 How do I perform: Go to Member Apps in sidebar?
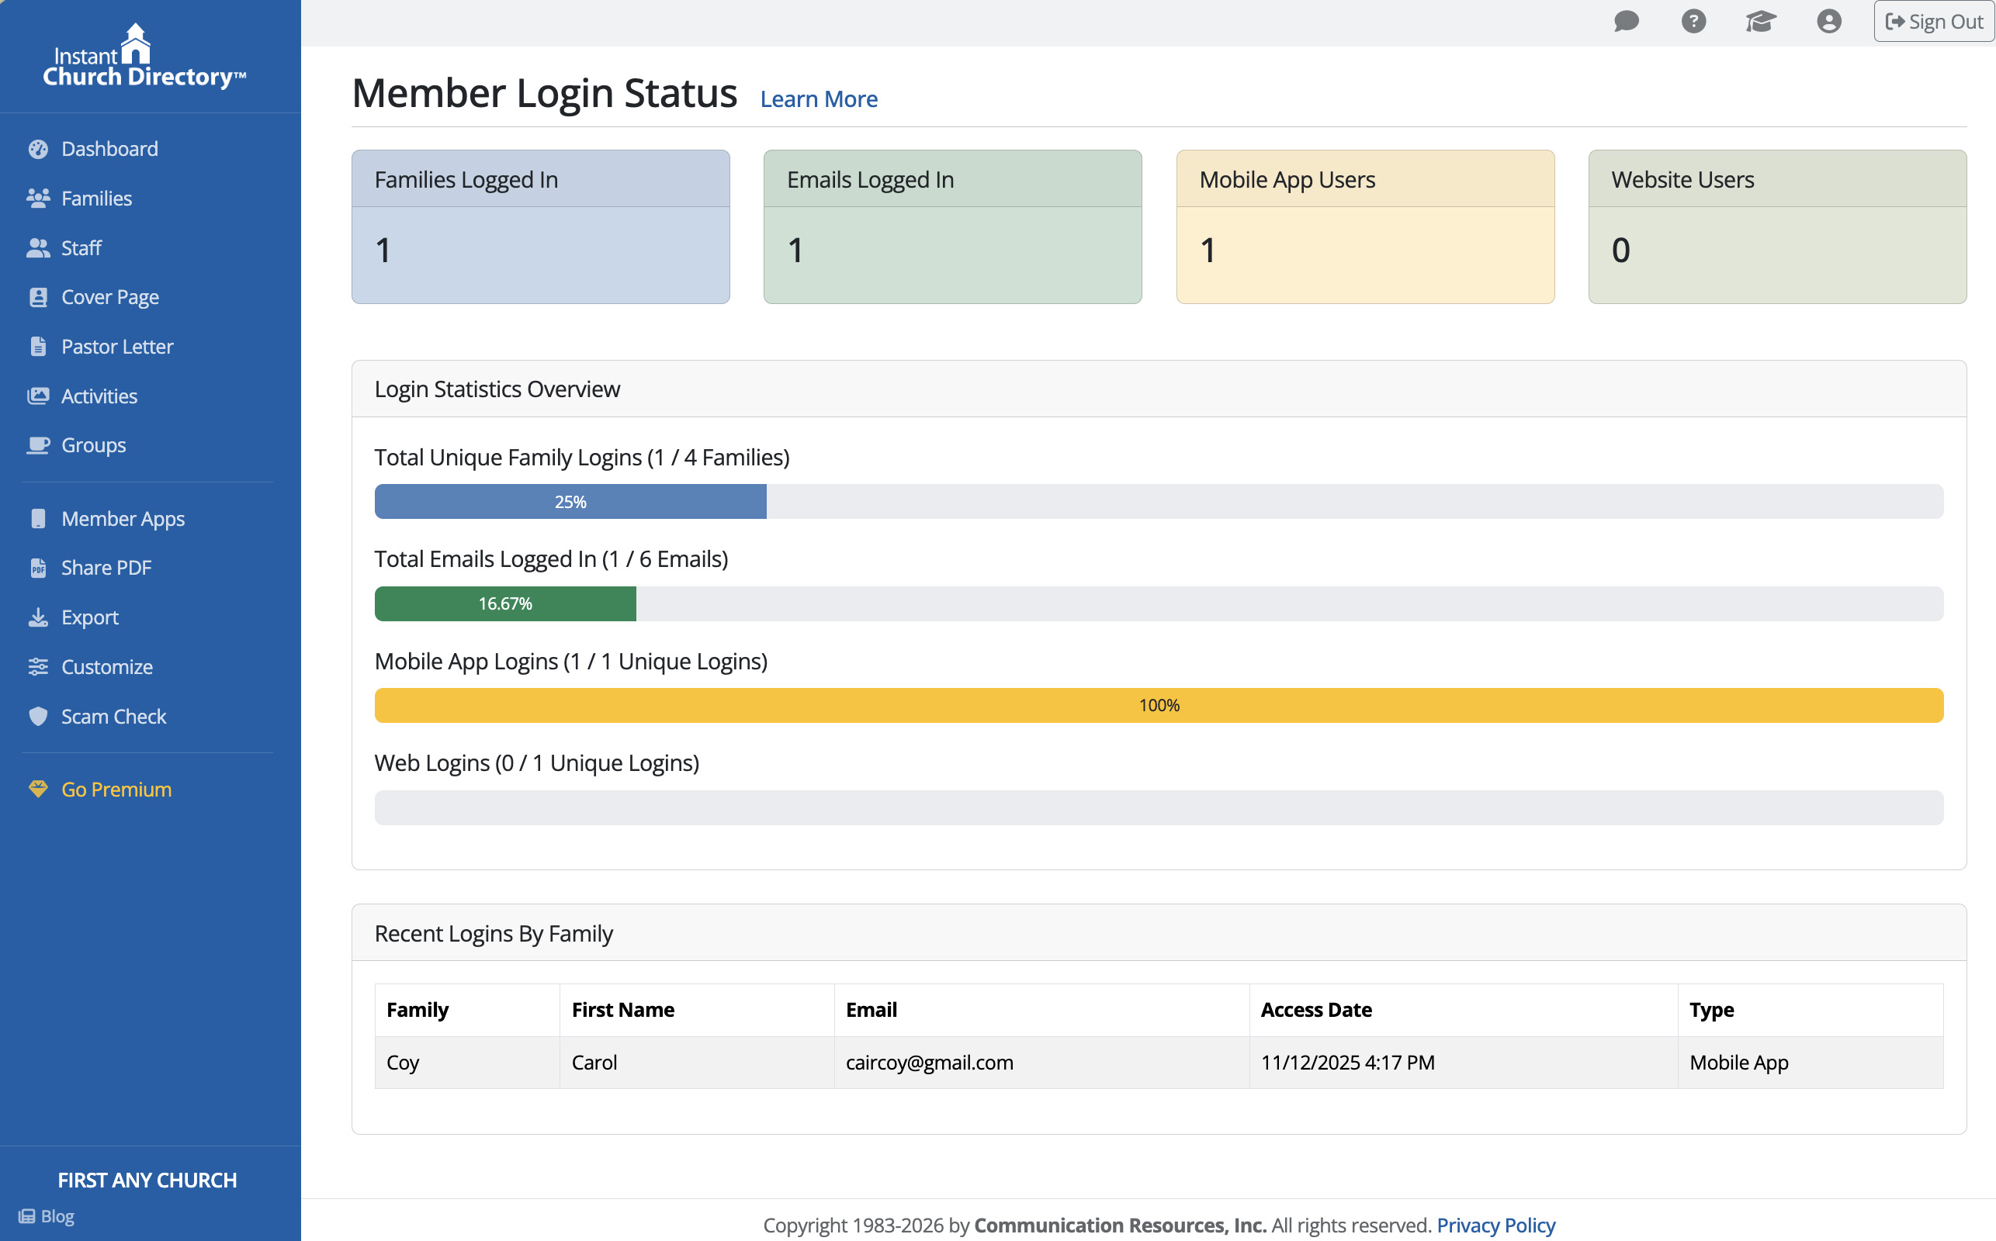(123, 519)
